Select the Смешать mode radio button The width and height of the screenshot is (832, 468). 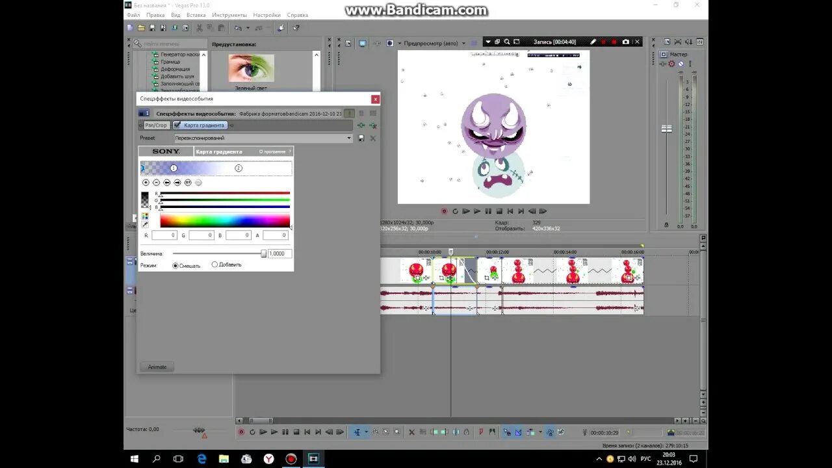click(175, 265)
